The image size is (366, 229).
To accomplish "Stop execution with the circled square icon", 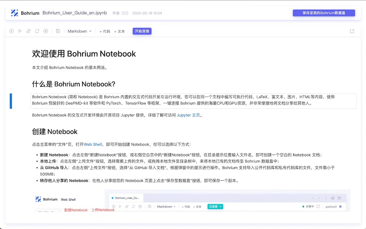I will (x=46, y=31).
